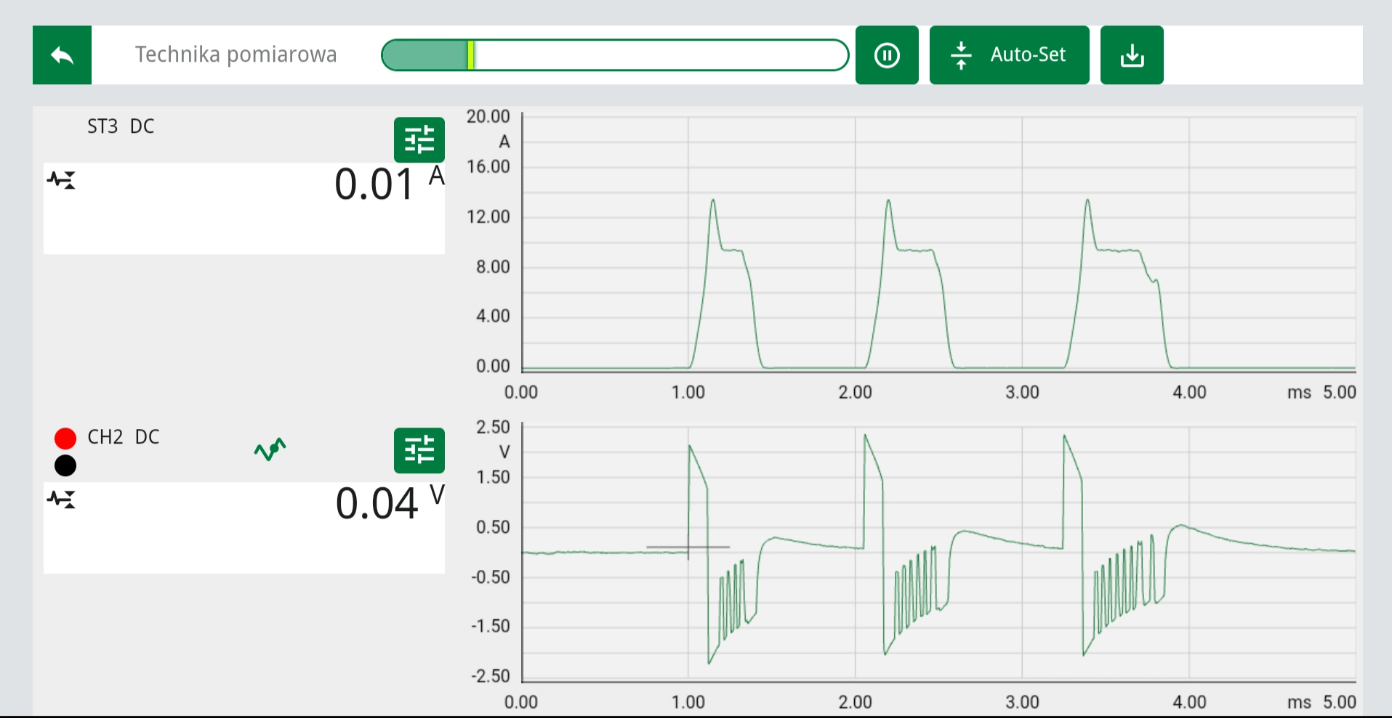The width and height of the screenshot is (1392, 718).
Task: Click the ST3 DC channel label
Action: [x=121, y=126]
